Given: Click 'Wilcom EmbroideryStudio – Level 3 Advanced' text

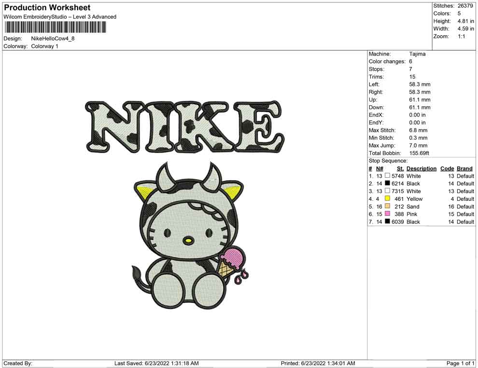Looking at the screenshot, I should [x=60, y=17].
